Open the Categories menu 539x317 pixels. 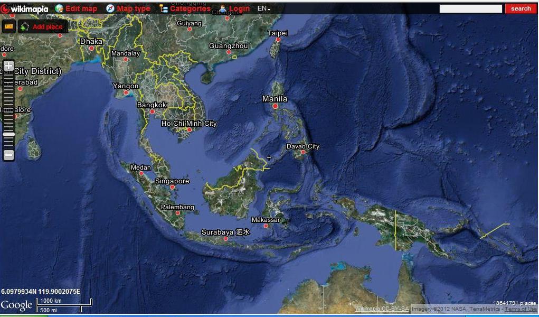click(x=185, y=8)
